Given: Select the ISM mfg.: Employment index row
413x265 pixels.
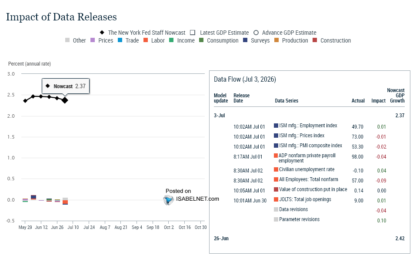Looking at the screenshot, I should pos(310,126).
